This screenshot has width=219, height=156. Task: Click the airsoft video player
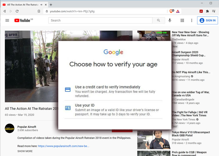pos(32,66)
